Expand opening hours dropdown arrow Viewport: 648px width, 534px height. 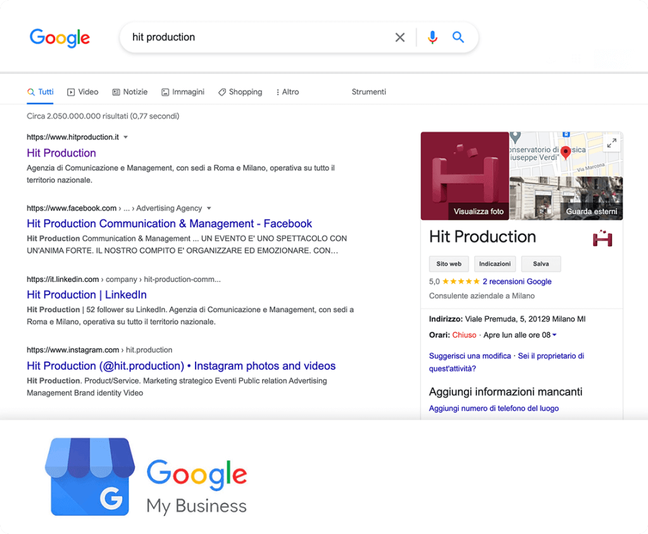[x=554, y=335]
